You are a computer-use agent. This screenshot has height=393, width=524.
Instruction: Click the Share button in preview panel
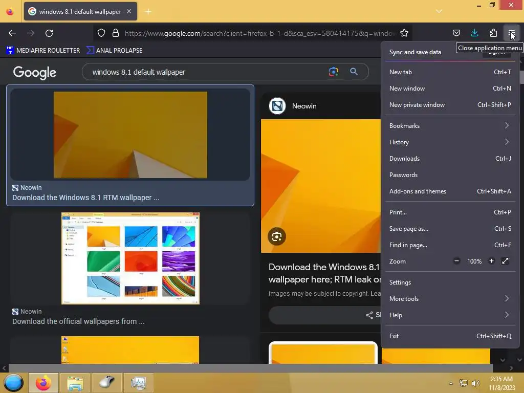click(325, 315)
